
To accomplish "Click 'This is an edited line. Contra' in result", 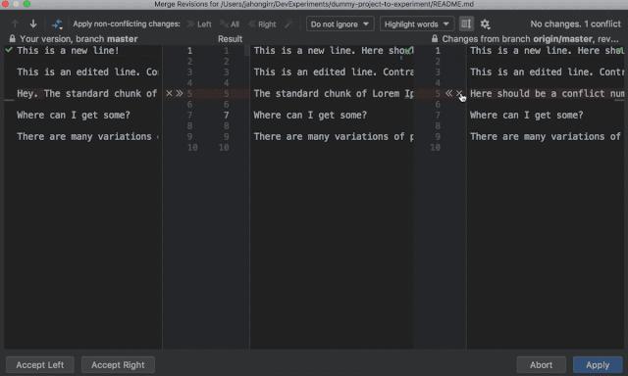I will [x=334, y=71].
